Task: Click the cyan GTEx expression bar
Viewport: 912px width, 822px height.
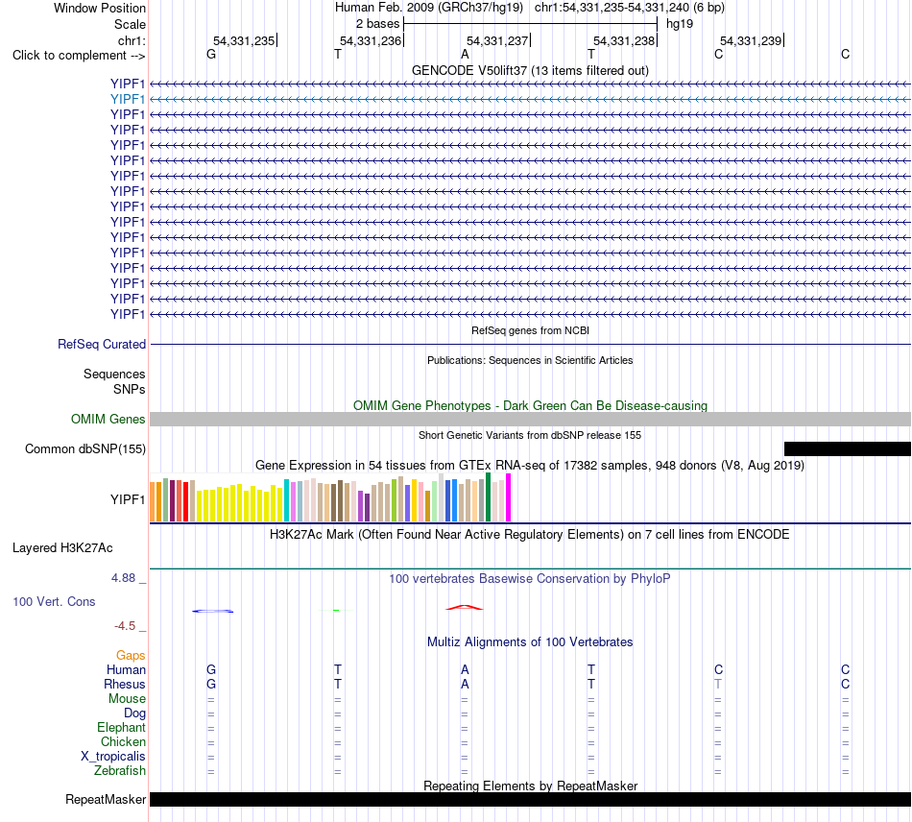Action: click(x=287, y=500)
